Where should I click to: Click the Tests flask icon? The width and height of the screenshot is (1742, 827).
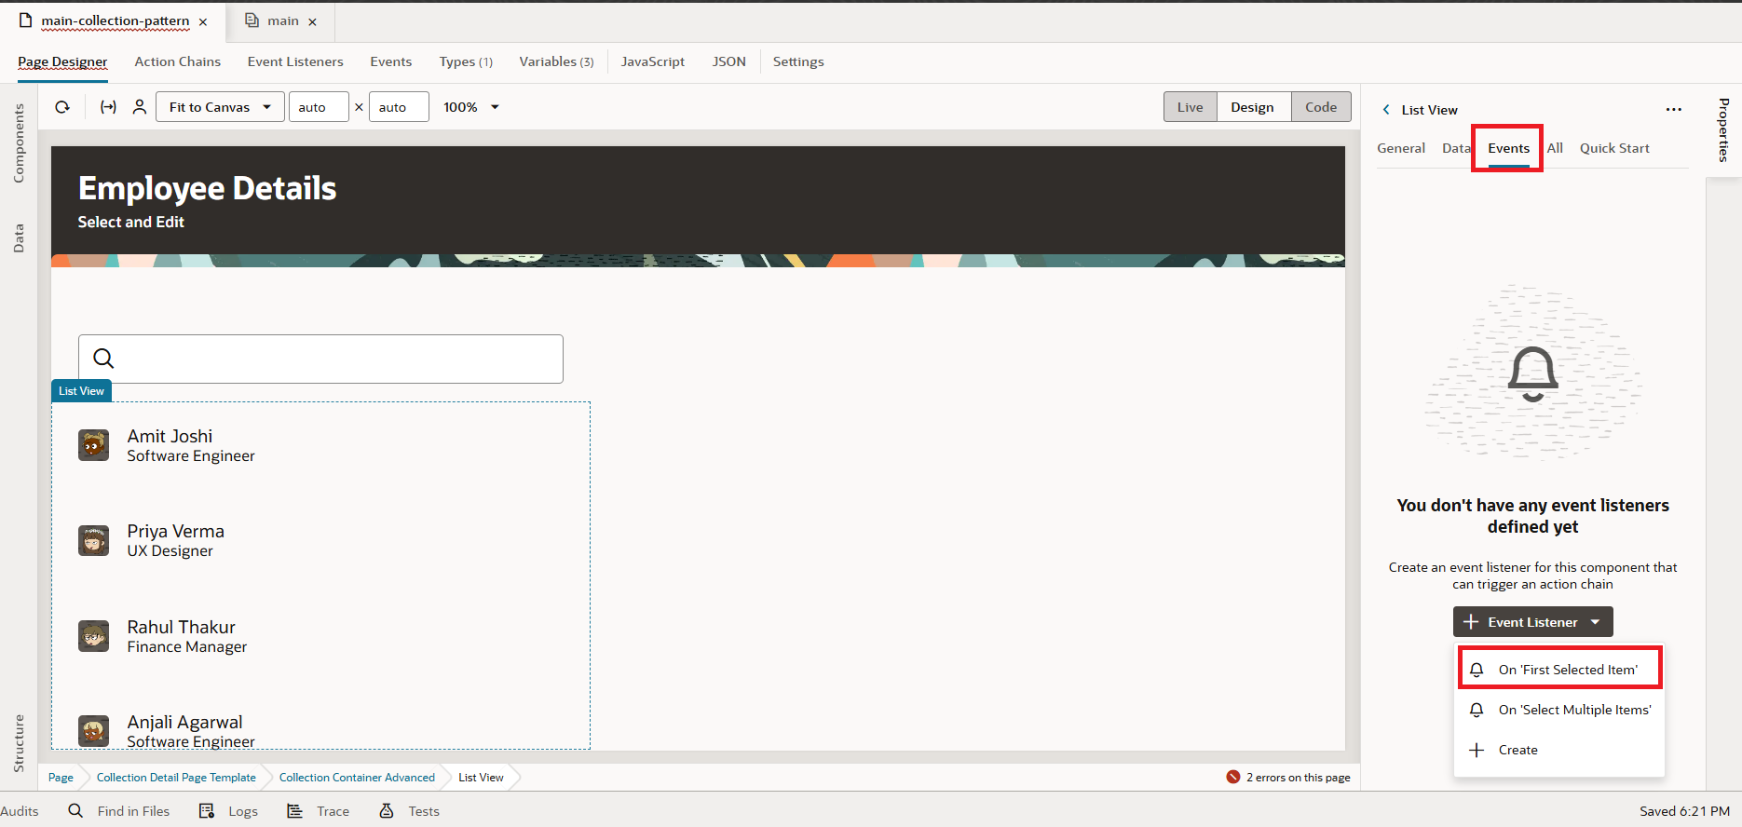(387, 811)
